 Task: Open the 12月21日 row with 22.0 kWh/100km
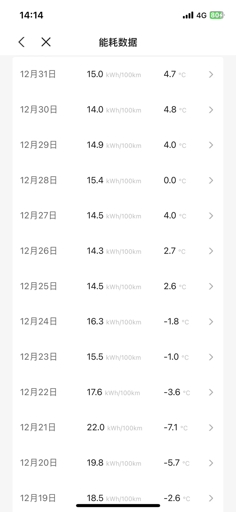point(118,427)
